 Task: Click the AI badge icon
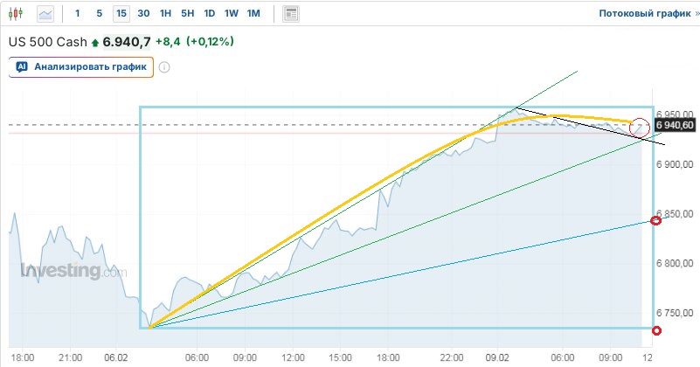(x=21, y=67)
